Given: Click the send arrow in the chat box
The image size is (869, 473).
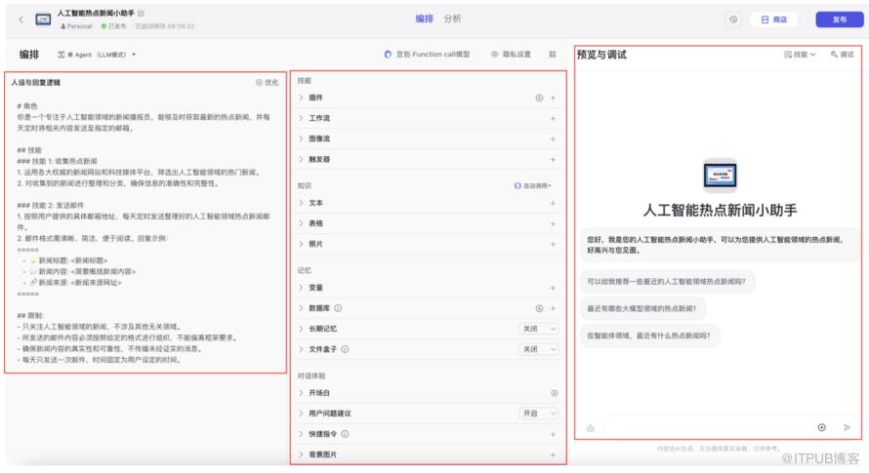Looking at the screenshot, I should (x=847, y=427).
